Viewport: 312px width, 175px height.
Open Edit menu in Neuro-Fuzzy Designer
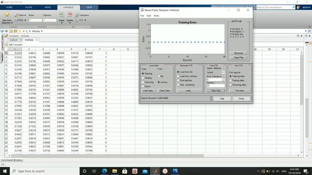coord(149,16)
